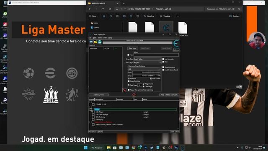Check Pause the game while scanning
Screen dimensions: 268x151
tap(129, 90)
